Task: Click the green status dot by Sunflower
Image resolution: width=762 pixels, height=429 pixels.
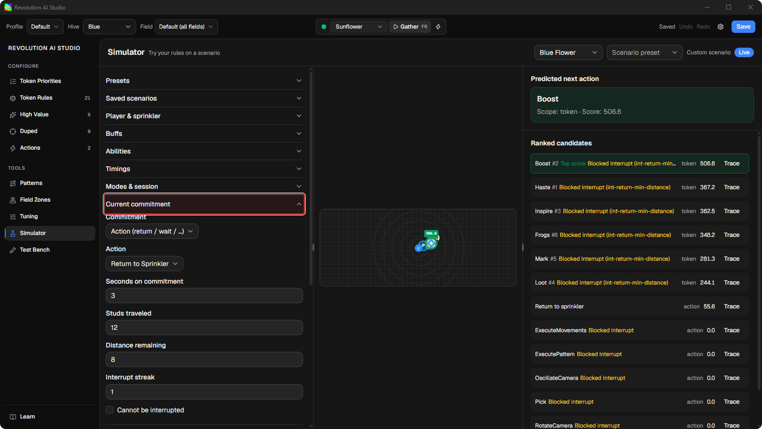Action: (324, 27)
